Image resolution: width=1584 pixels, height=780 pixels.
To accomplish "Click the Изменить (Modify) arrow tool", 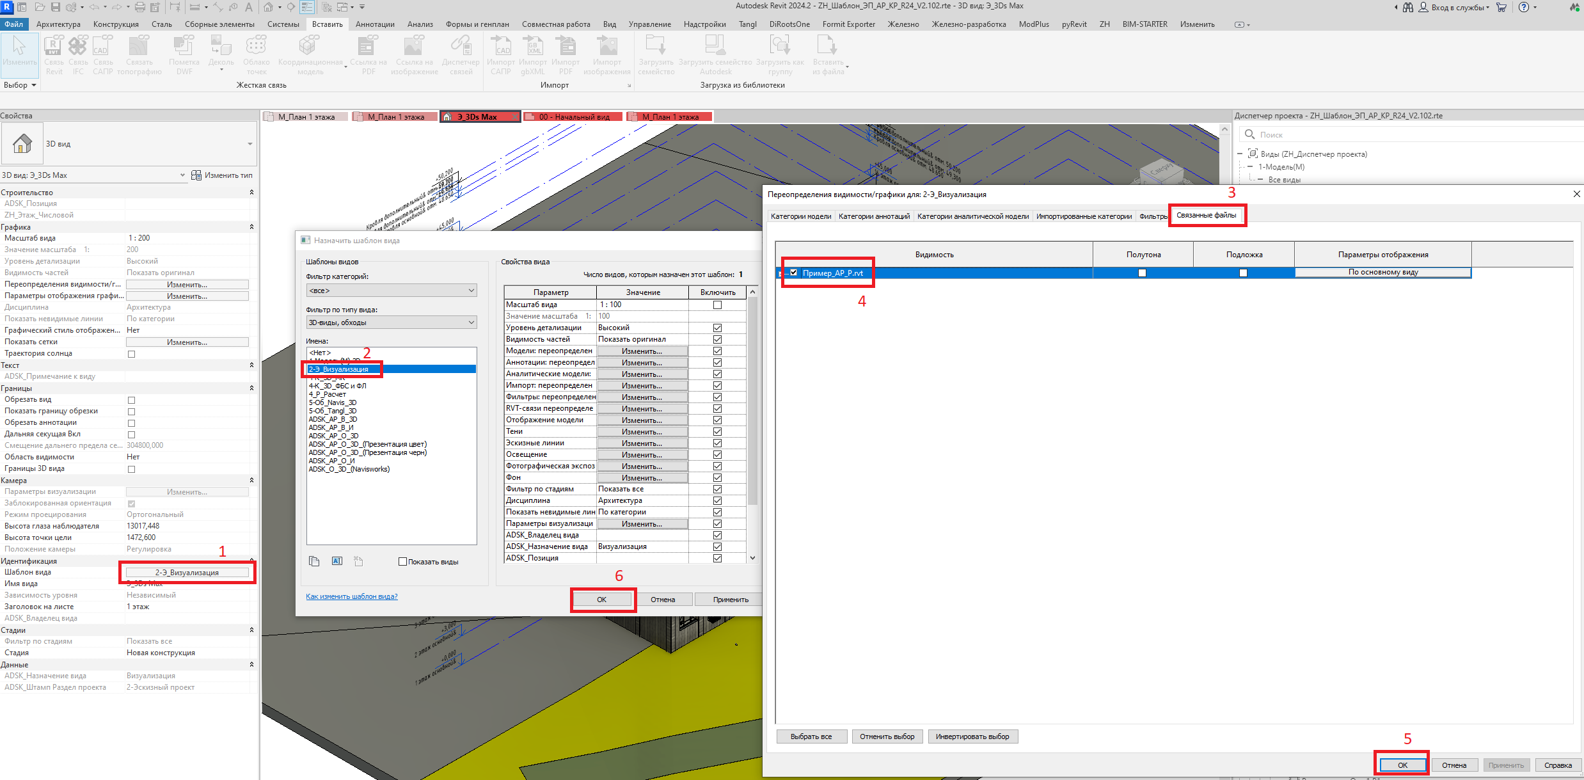I will pos(19,54).
